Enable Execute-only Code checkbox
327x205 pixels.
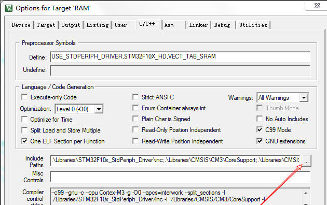coord(24,97)
